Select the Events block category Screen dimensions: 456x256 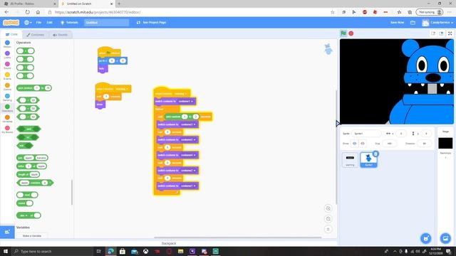click(x=7, y=76)
